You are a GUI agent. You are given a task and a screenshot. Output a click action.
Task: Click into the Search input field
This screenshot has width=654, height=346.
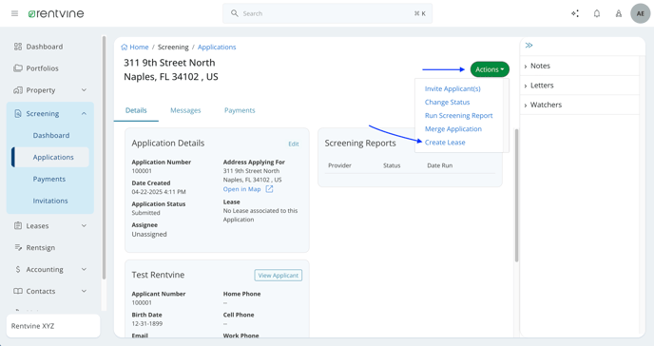327,13
